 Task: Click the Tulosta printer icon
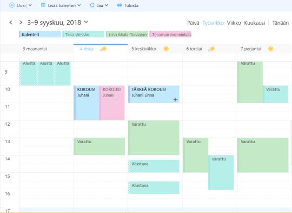pos(120,5)
